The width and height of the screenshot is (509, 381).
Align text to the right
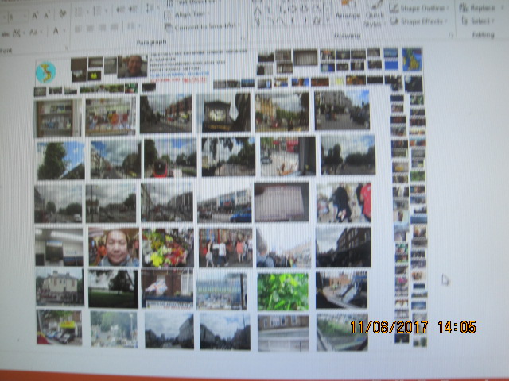pyautogui.click(x=103, y=29)
